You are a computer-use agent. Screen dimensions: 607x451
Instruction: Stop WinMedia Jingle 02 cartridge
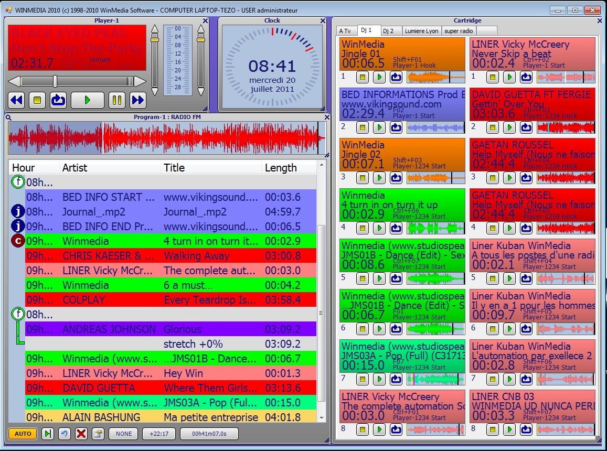tap(363, 178)
